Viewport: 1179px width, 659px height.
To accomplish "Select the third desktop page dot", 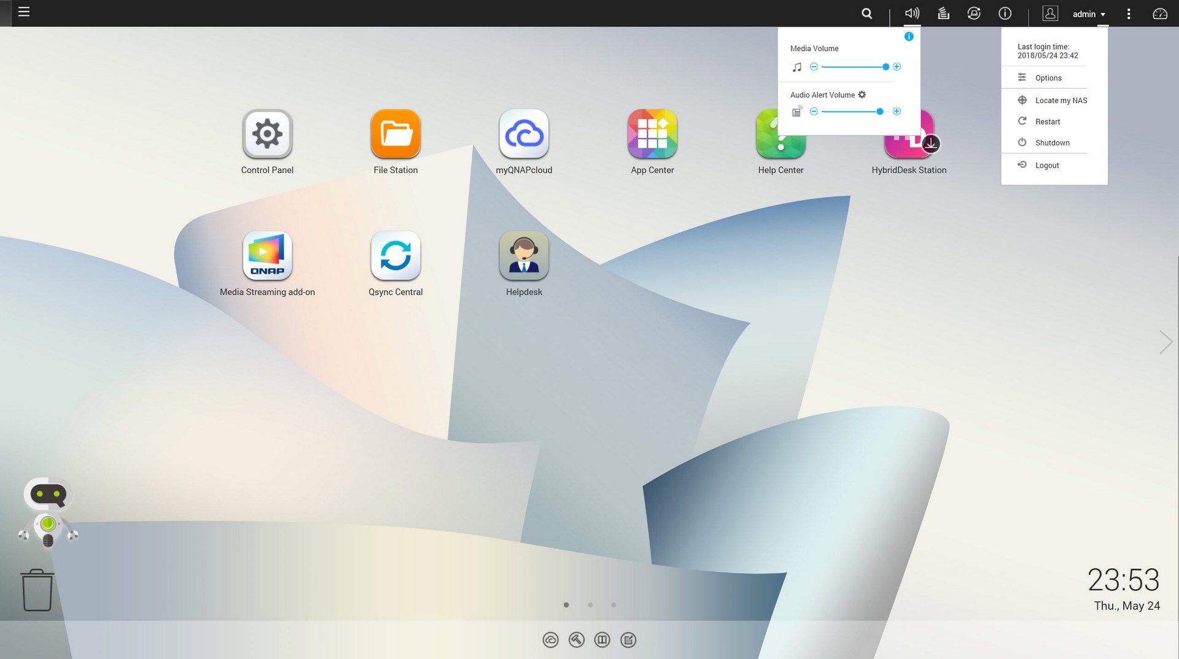I will tap(613, 605).
